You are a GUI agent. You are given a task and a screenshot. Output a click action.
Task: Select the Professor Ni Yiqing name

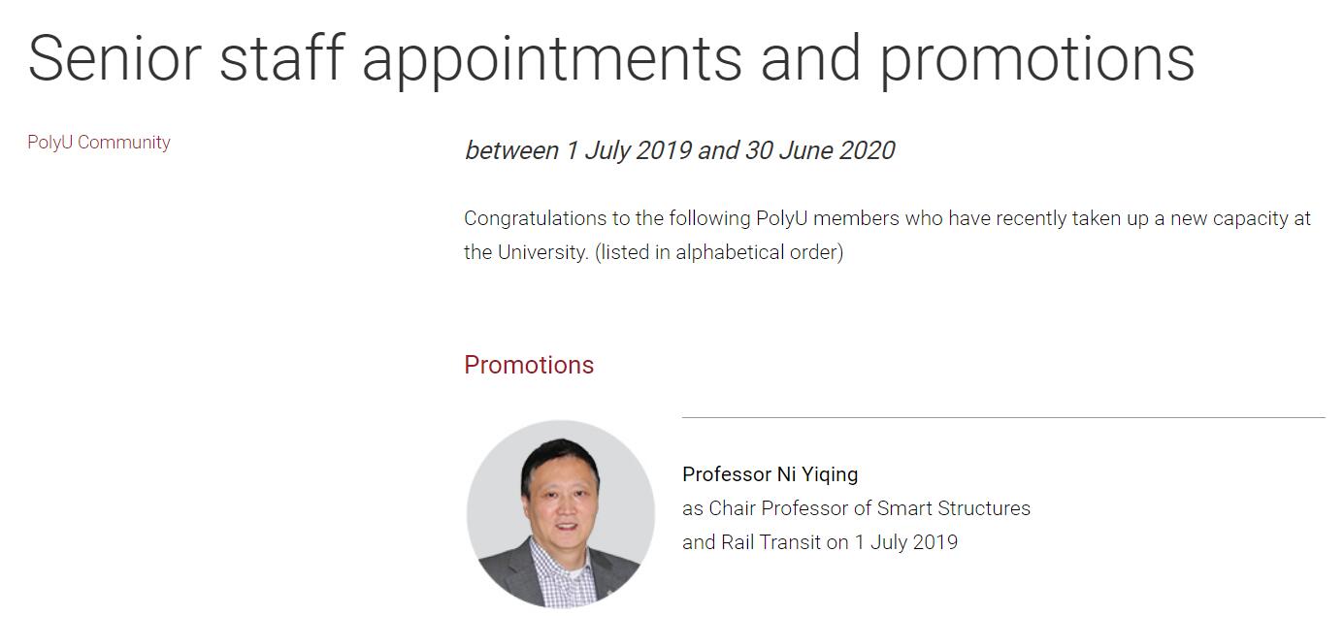pyautogui.click(x=770, y=474)
